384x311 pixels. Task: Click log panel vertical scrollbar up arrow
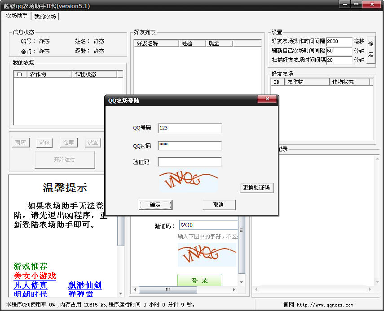tap(377, 159)
